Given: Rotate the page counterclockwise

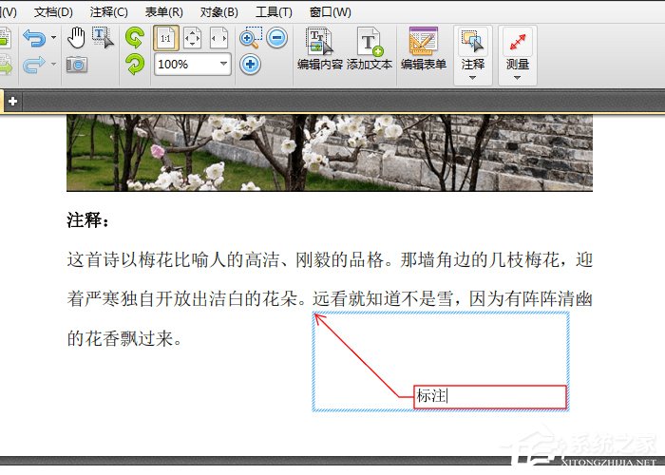Looking at the screenshot, I should [135, 37].
